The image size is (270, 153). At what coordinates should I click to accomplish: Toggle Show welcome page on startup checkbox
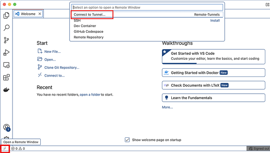127,140
